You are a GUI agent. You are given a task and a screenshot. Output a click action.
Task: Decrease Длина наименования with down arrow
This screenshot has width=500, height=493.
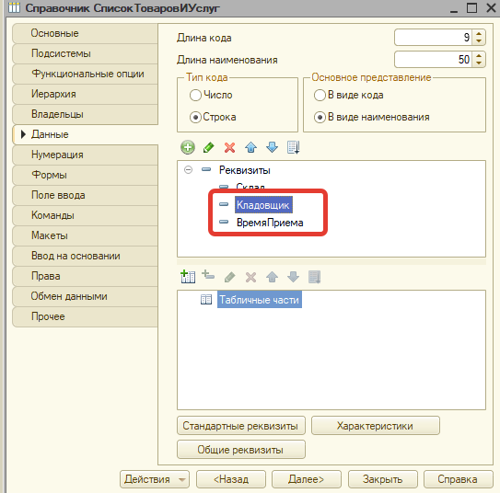[479, 63]
